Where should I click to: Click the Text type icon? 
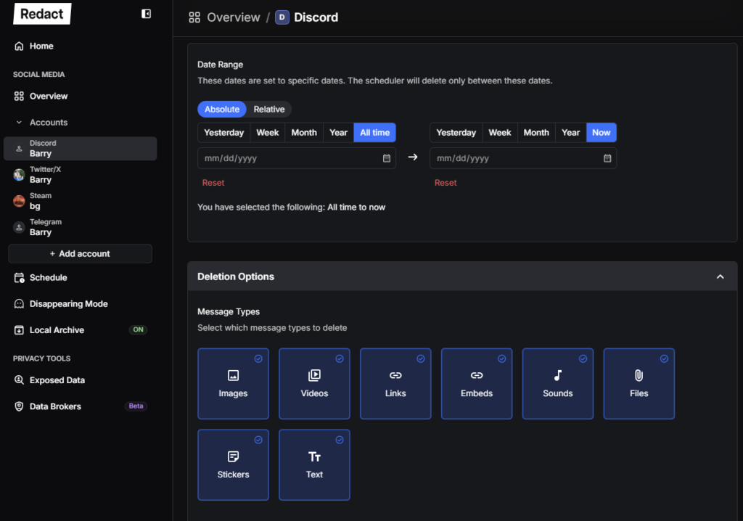[x=314, y=456]
